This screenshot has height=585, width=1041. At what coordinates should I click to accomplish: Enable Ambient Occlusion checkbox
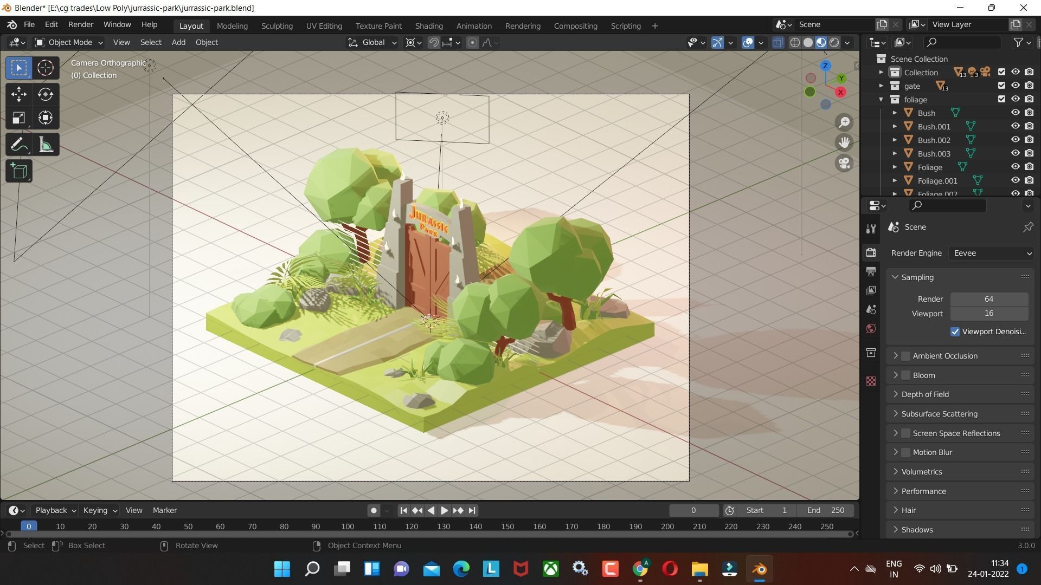coord(905,356)
